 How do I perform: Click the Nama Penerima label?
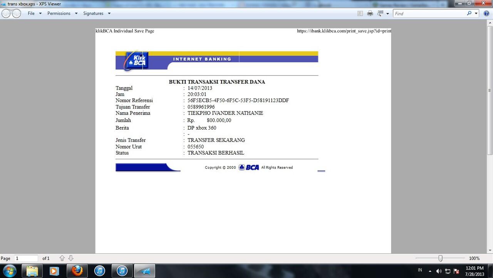tap(133, 113)
